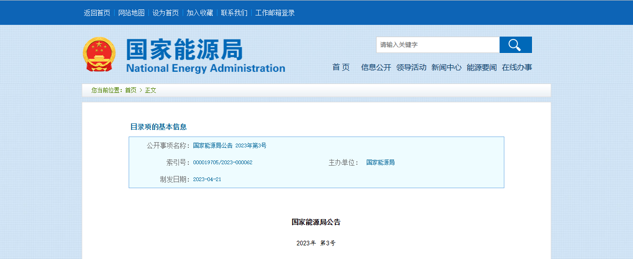Click 加入收藏 to bookmark the site
The height and width of the screenshot is (259, 633).
[x=200, y=13]
